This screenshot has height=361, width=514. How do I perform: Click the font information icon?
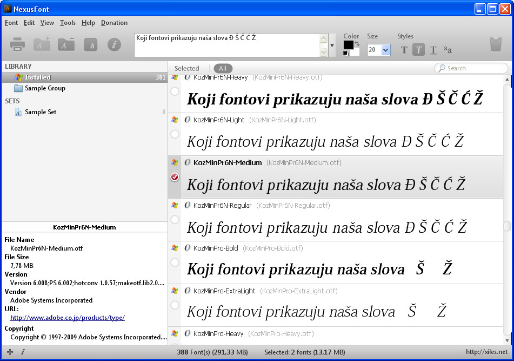(114, 45)
